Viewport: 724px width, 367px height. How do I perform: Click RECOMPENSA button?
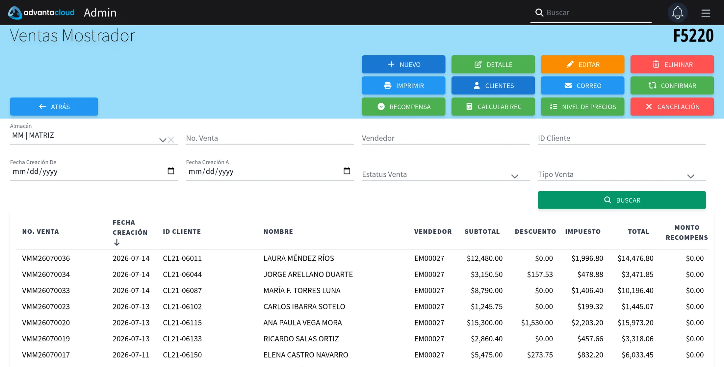pos(403,107)
